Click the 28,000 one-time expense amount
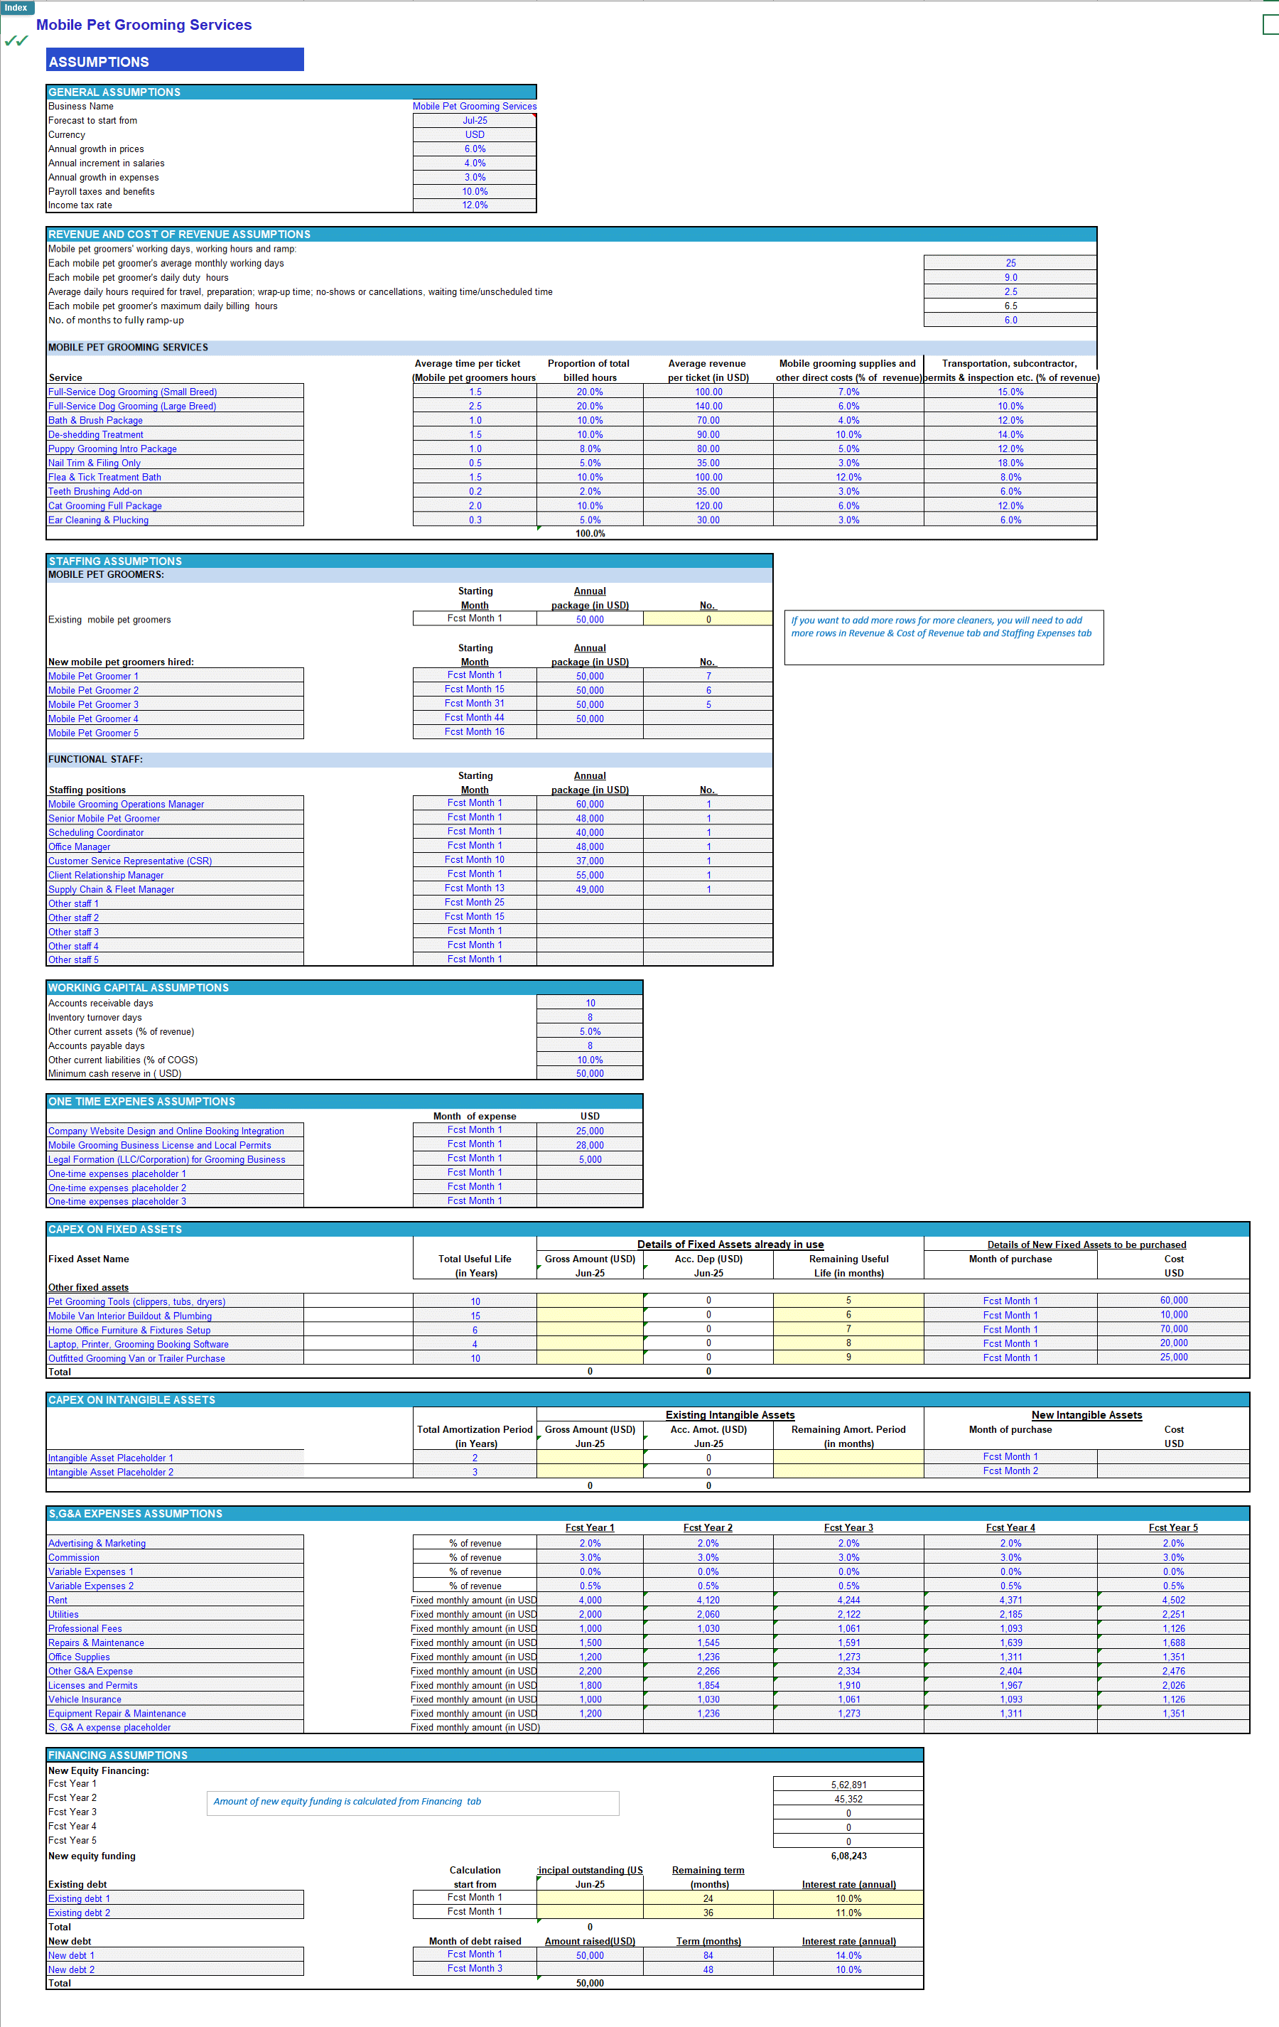This screenshot has width=1279, height=2027. tap(590, 1145)
